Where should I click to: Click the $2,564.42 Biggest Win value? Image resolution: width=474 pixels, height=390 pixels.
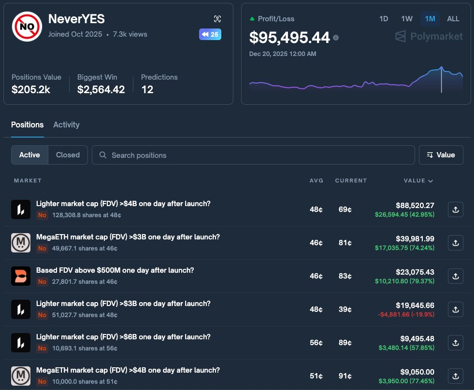[101, 89]
